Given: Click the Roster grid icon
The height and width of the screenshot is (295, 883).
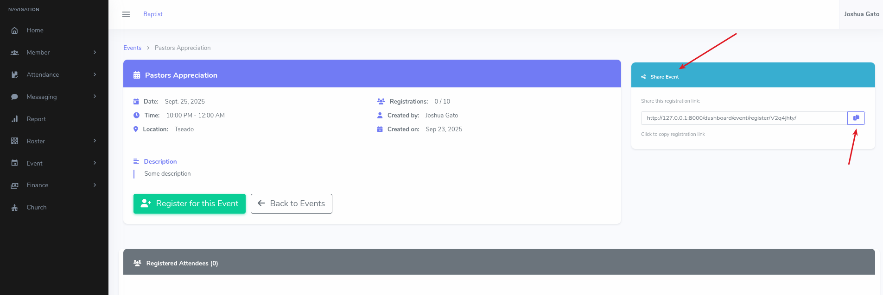Looking at the screenshot, I should pyautogui.click(x=15, y=141).
